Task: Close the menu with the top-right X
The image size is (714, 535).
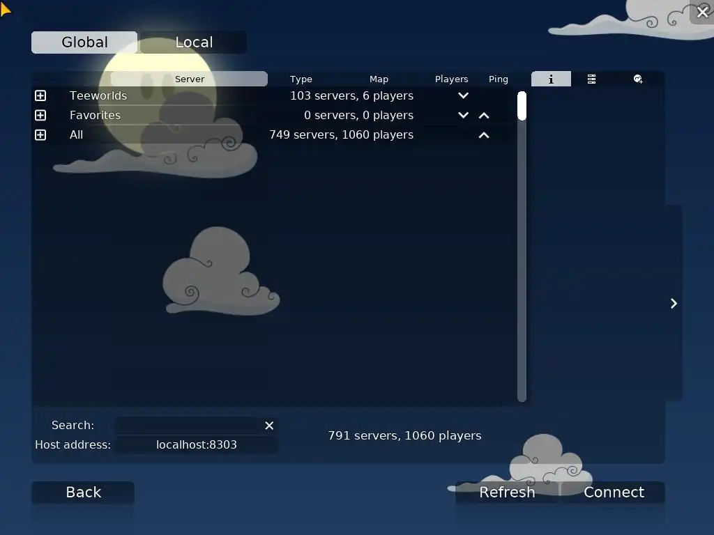Action: [702, 13]
